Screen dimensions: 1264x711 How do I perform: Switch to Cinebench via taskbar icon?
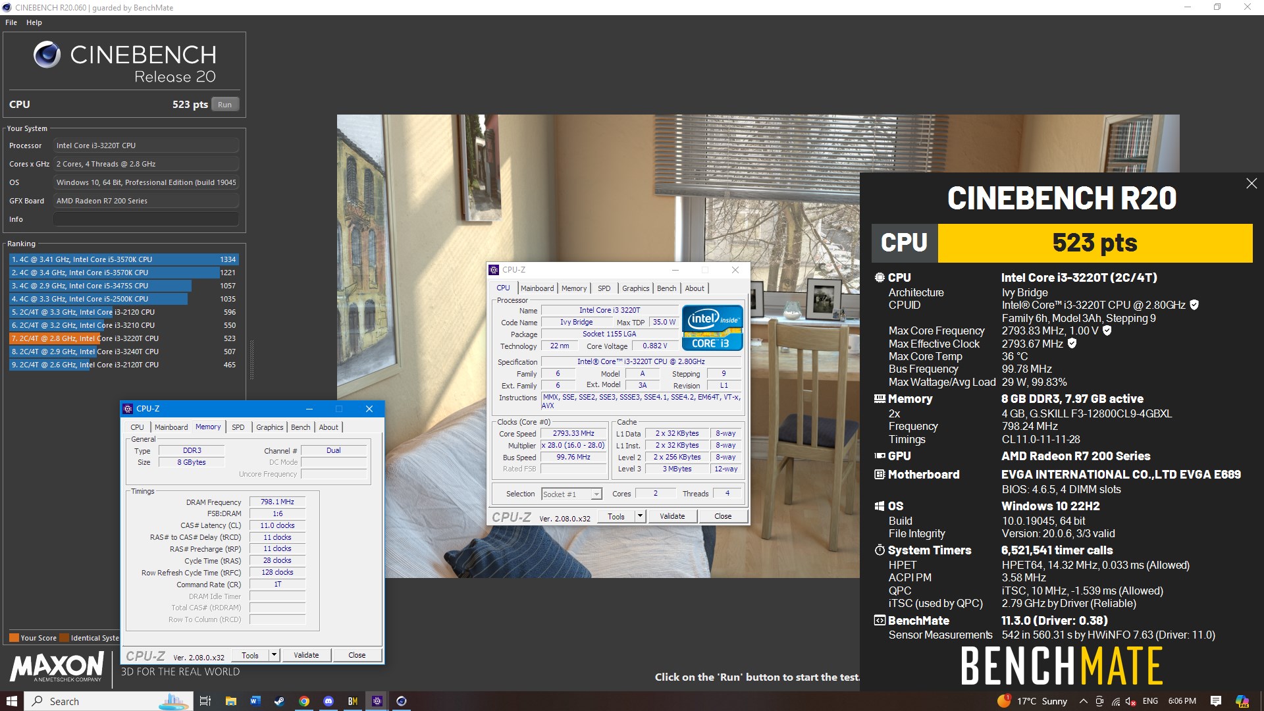[402, 701]
